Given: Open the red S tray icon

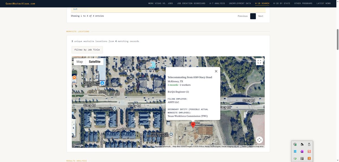Looking at the screenshot, I should pos(309,152).
